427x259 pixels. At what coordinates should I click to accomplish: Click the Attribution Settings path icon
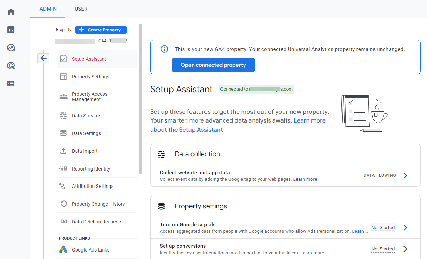[x=62, y=186]
